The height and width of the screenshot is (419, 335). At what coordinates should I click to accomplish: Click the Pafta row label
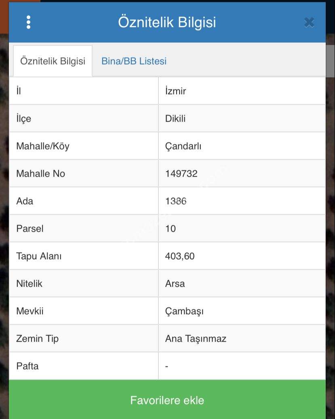click(27, 366)
